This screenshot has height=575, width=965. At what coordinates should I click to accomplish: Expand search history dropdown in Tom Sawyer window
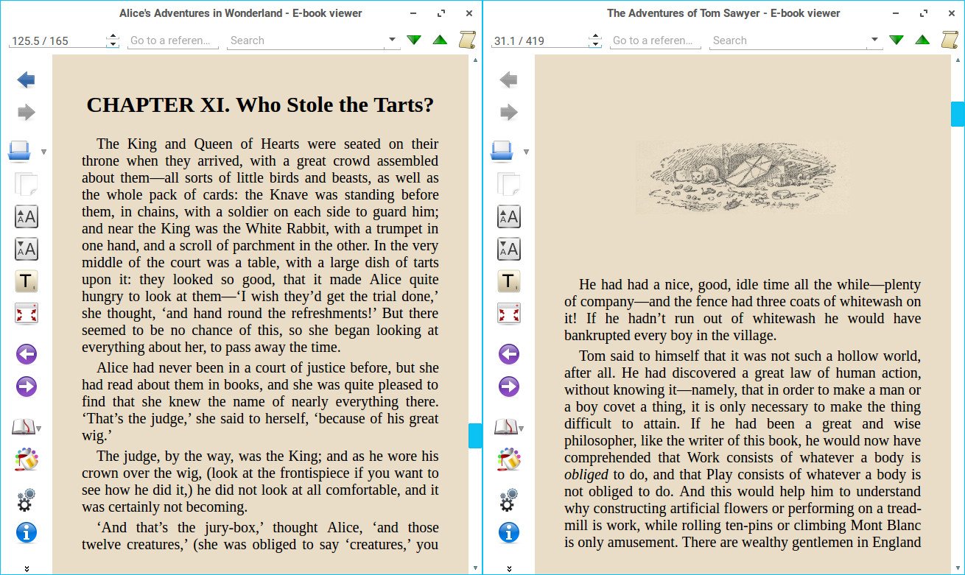point(874,40)
